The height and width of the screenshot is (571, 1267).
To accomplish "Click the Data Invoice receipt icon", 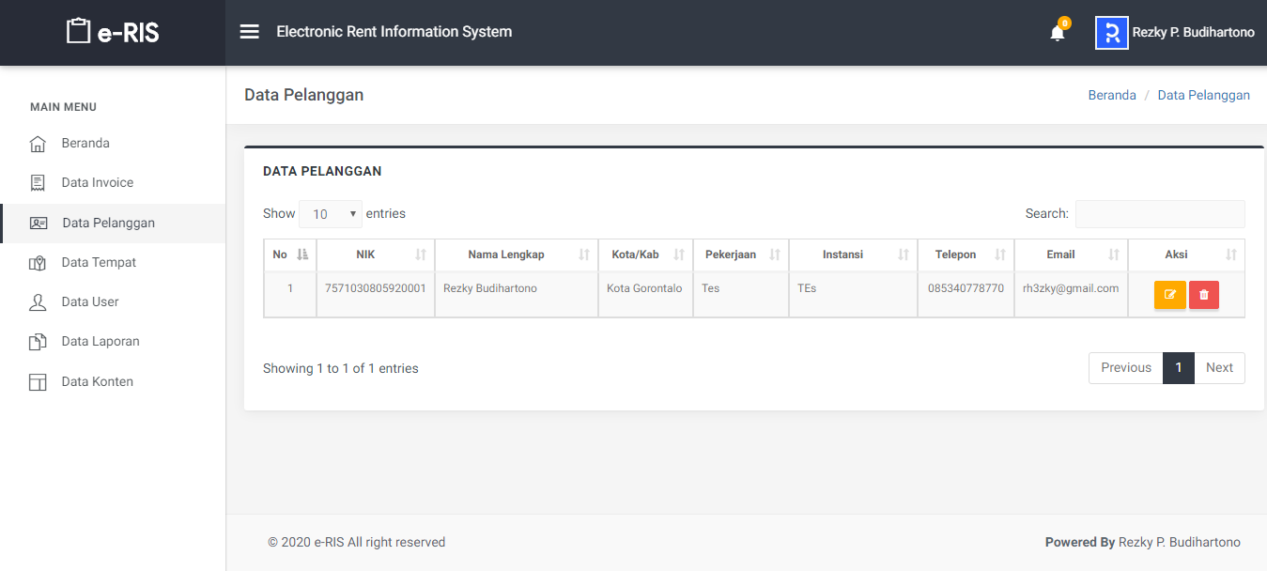I will pos(38,183).
